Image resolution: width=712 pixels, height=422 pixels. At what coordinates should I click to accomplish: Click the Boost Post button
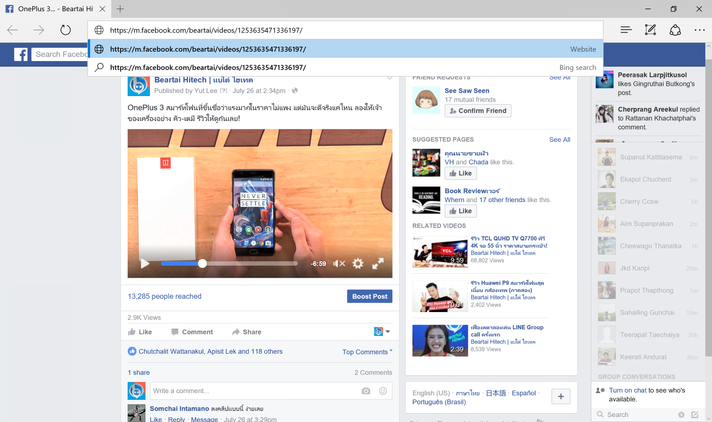pos(369,296)
